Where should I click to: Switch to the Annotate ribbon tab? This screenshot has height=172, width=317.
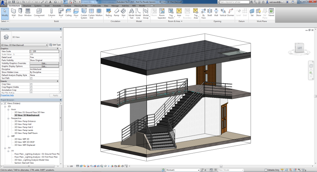pyautogui.click(x=57, y=6)
